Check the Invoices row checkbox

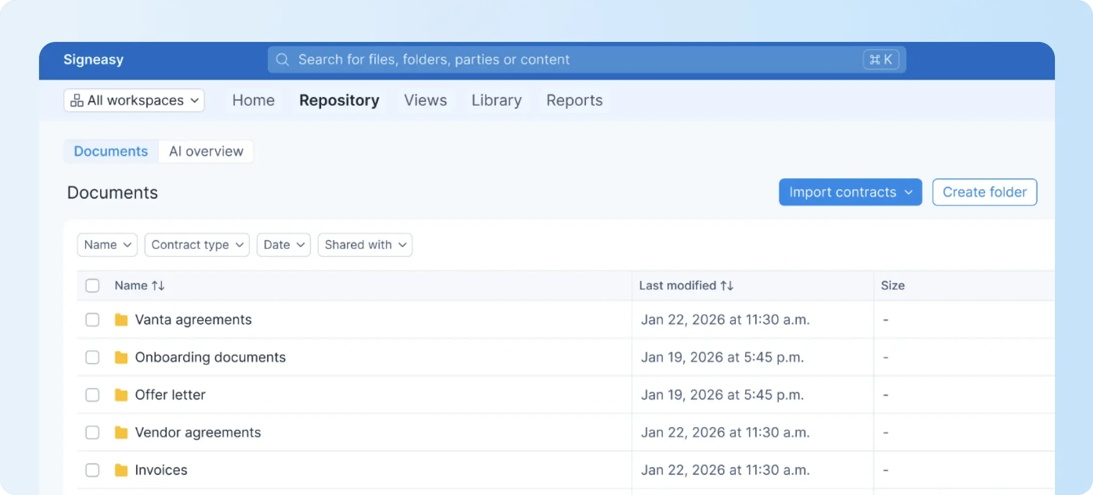[92, 470]
